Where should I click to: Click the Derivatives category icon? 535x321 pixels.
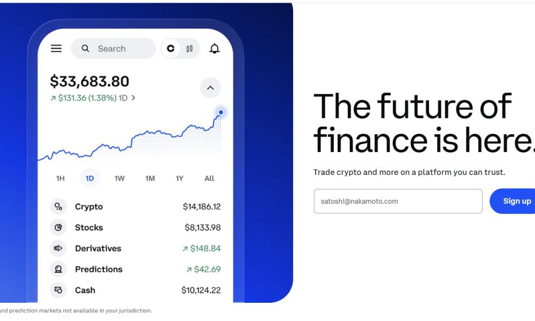[x=58, y=248]
